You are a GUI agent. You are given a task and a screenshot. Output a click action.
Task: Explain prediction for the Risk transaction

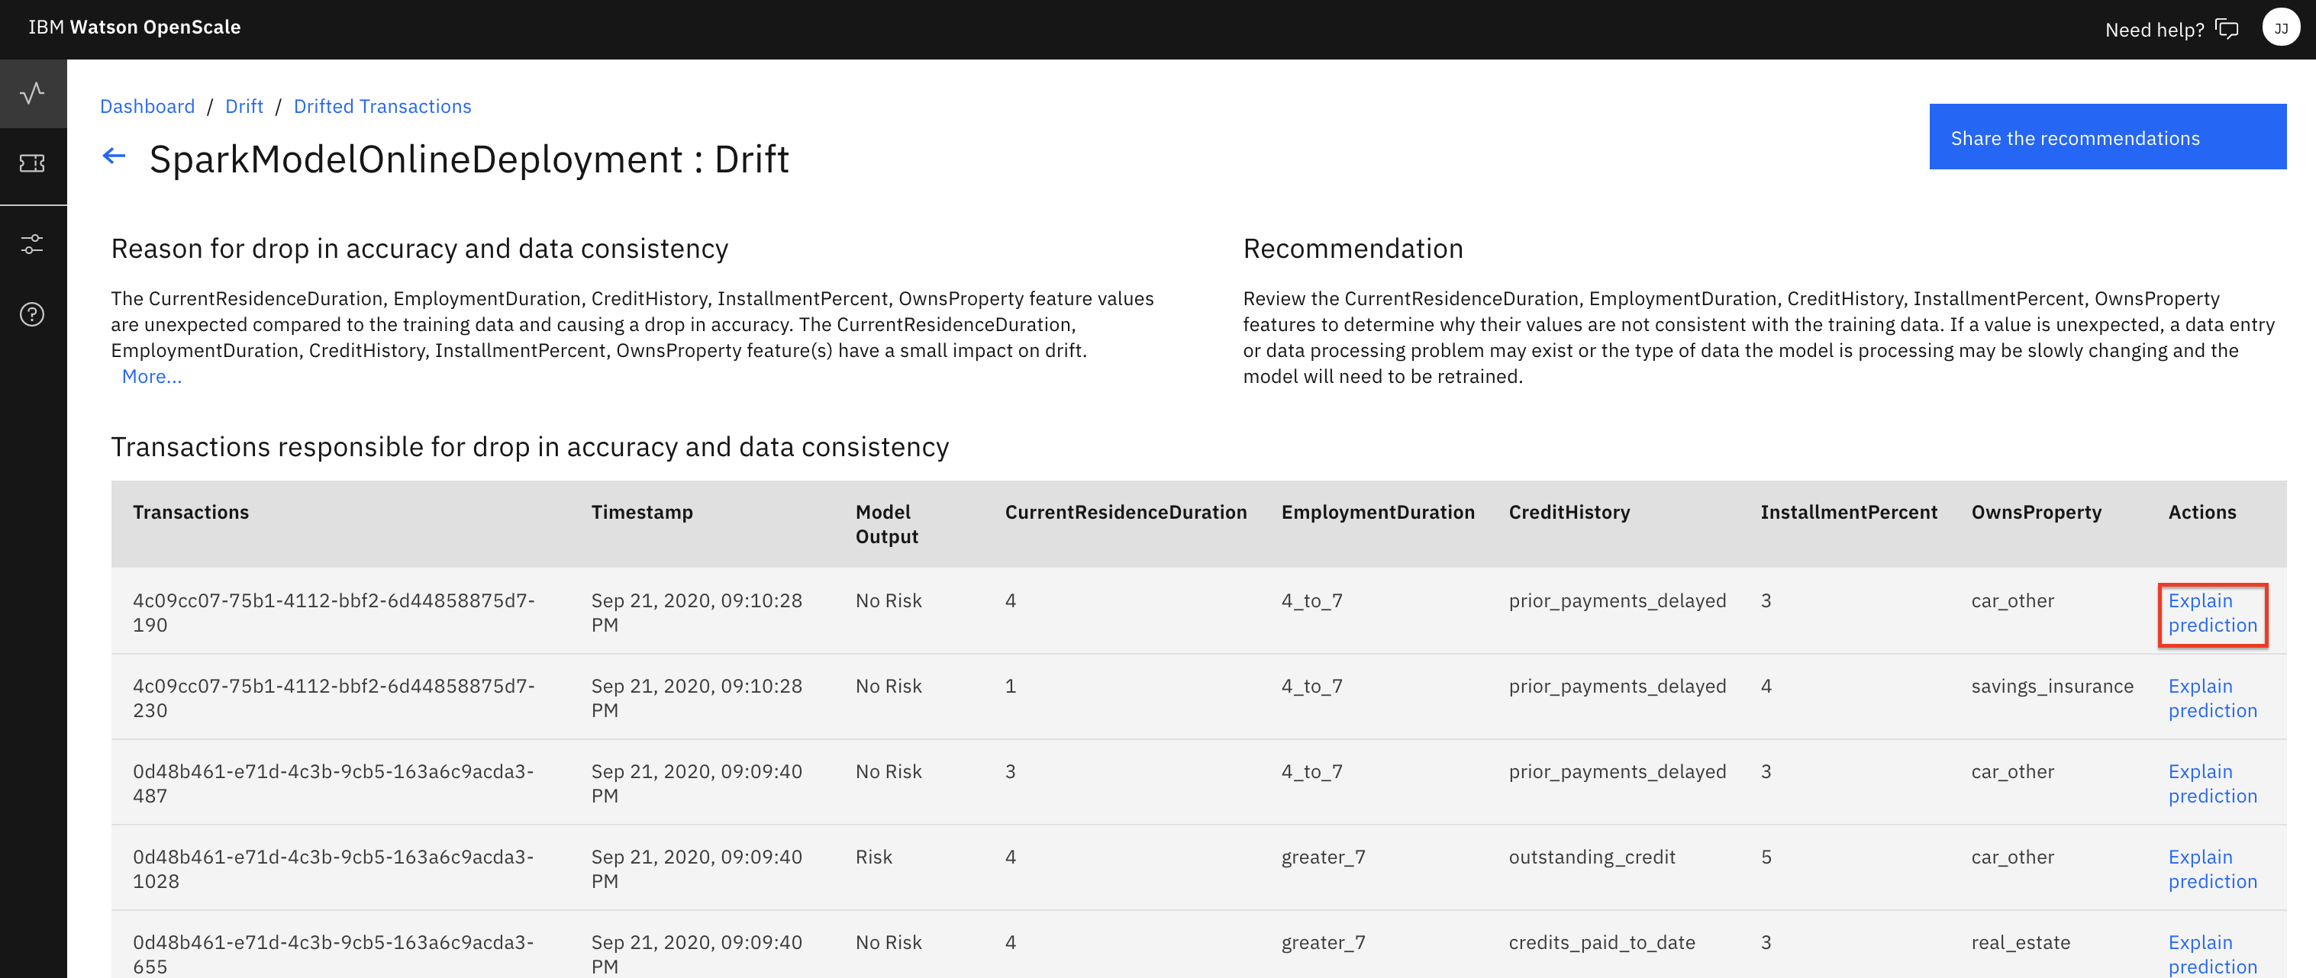pyautogui.click(x=2213, y=868)
